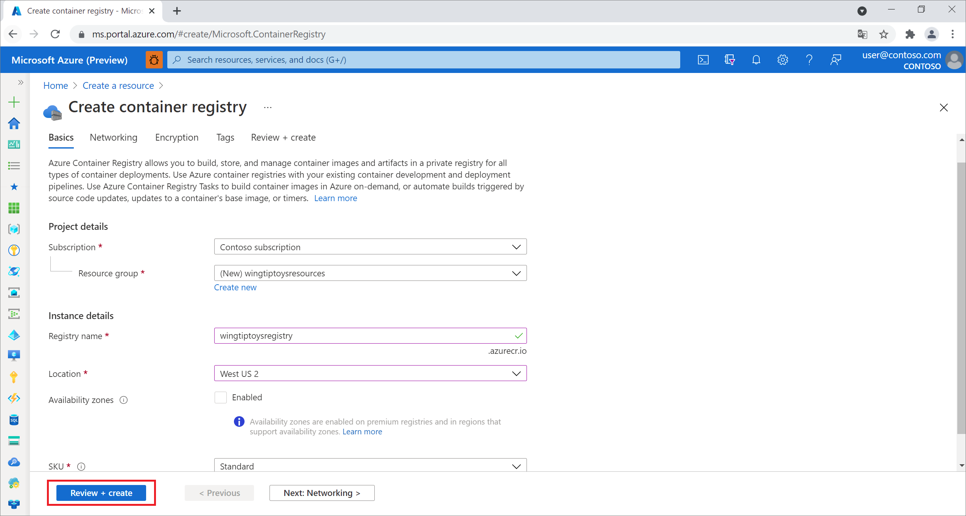Click the settings gear icon in top bar
The height and width of the screenshot is (516, 966).
pyautogui.click(x=781, y=59)
